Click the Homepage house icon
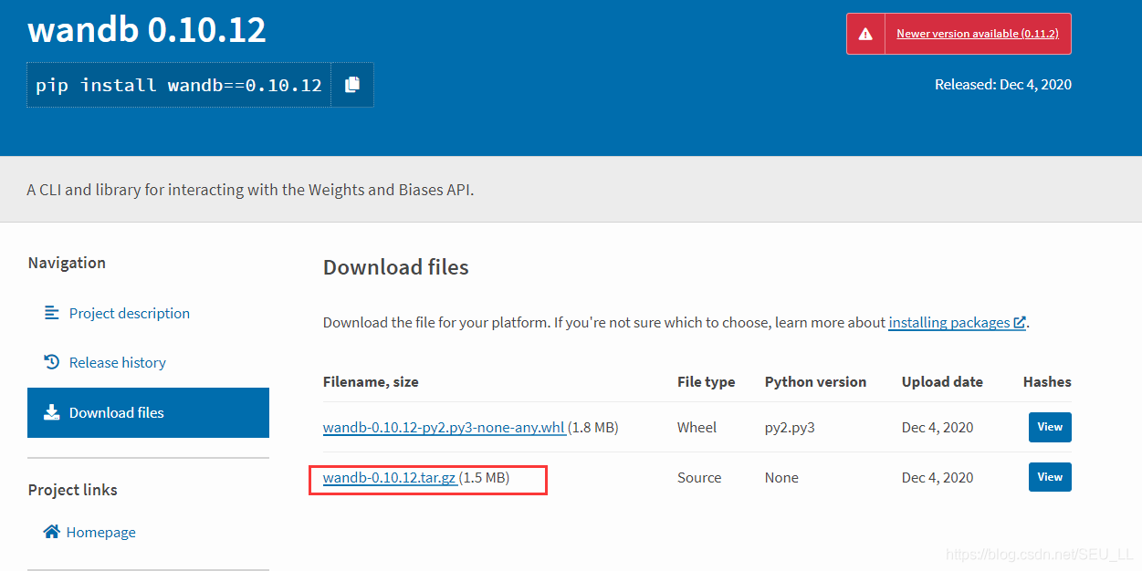Screen dimensions: 1142x571 tap(51, 532)
